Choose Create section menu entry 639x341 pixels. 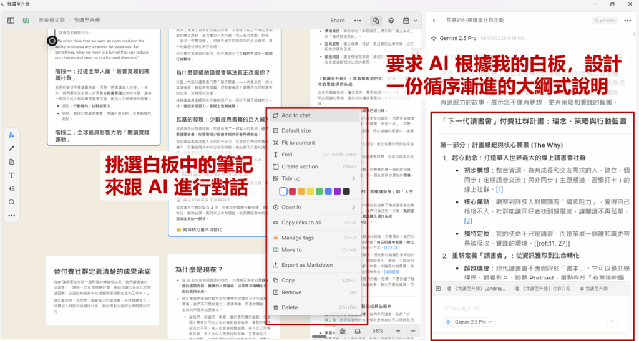click(x=315, y=166)
